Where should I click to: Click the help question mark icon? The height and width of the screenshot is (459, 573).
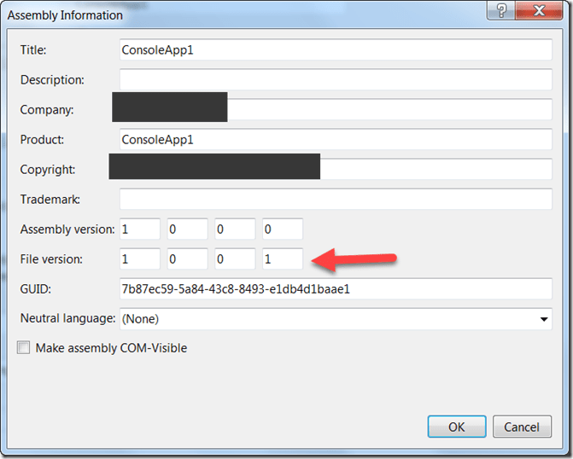tap(501, 10)
